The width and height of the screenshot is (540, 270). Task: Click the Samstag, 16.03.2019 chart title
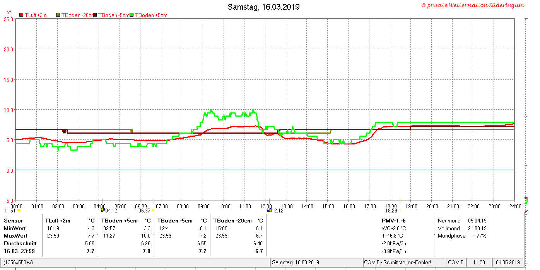pos(263,7)
